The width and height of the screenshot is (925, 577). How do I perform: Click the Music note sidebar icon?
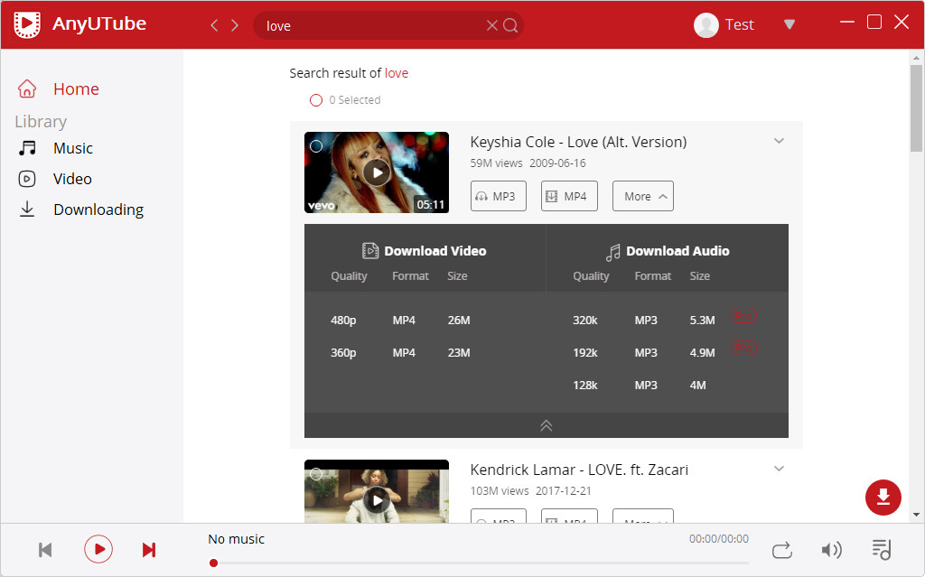(x=27, y=148)
